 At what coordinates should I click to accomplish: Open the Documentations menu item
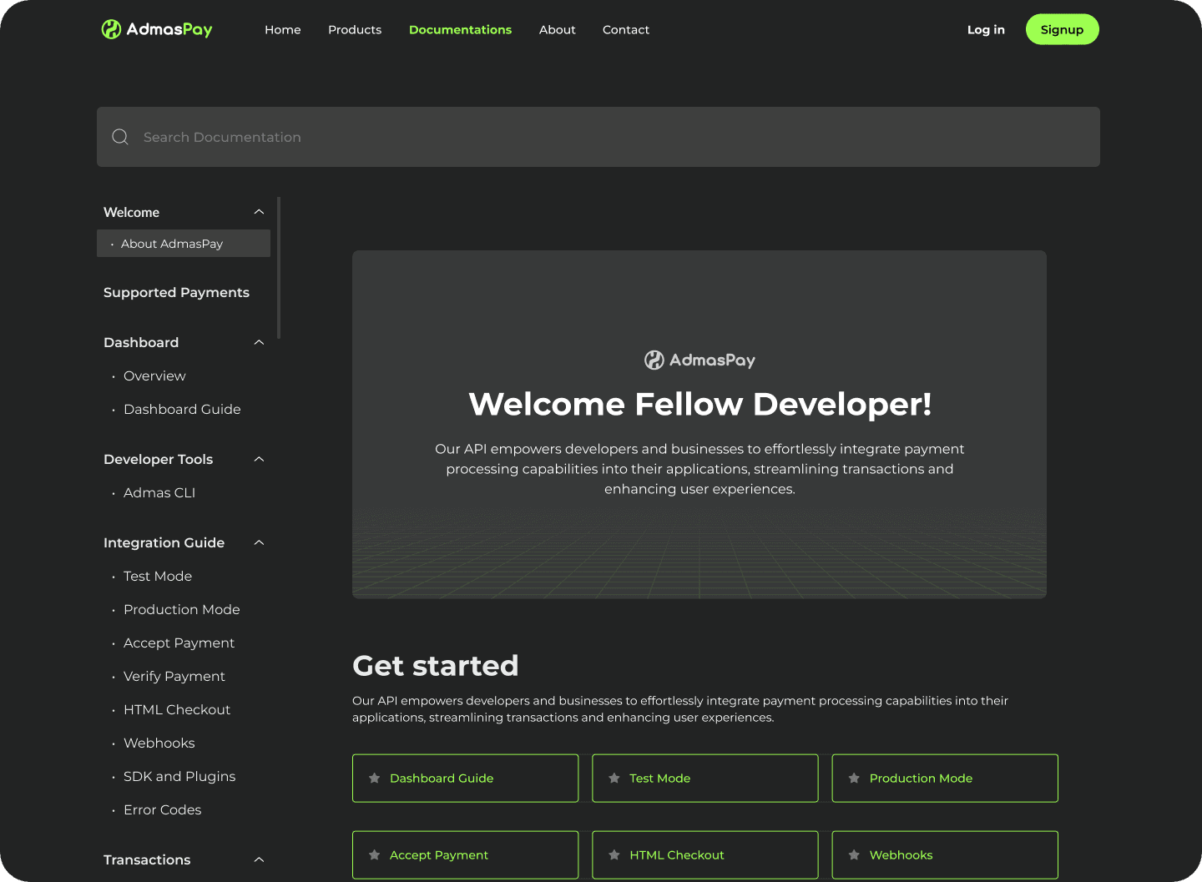pyautogui.click(x=460, y=29)
